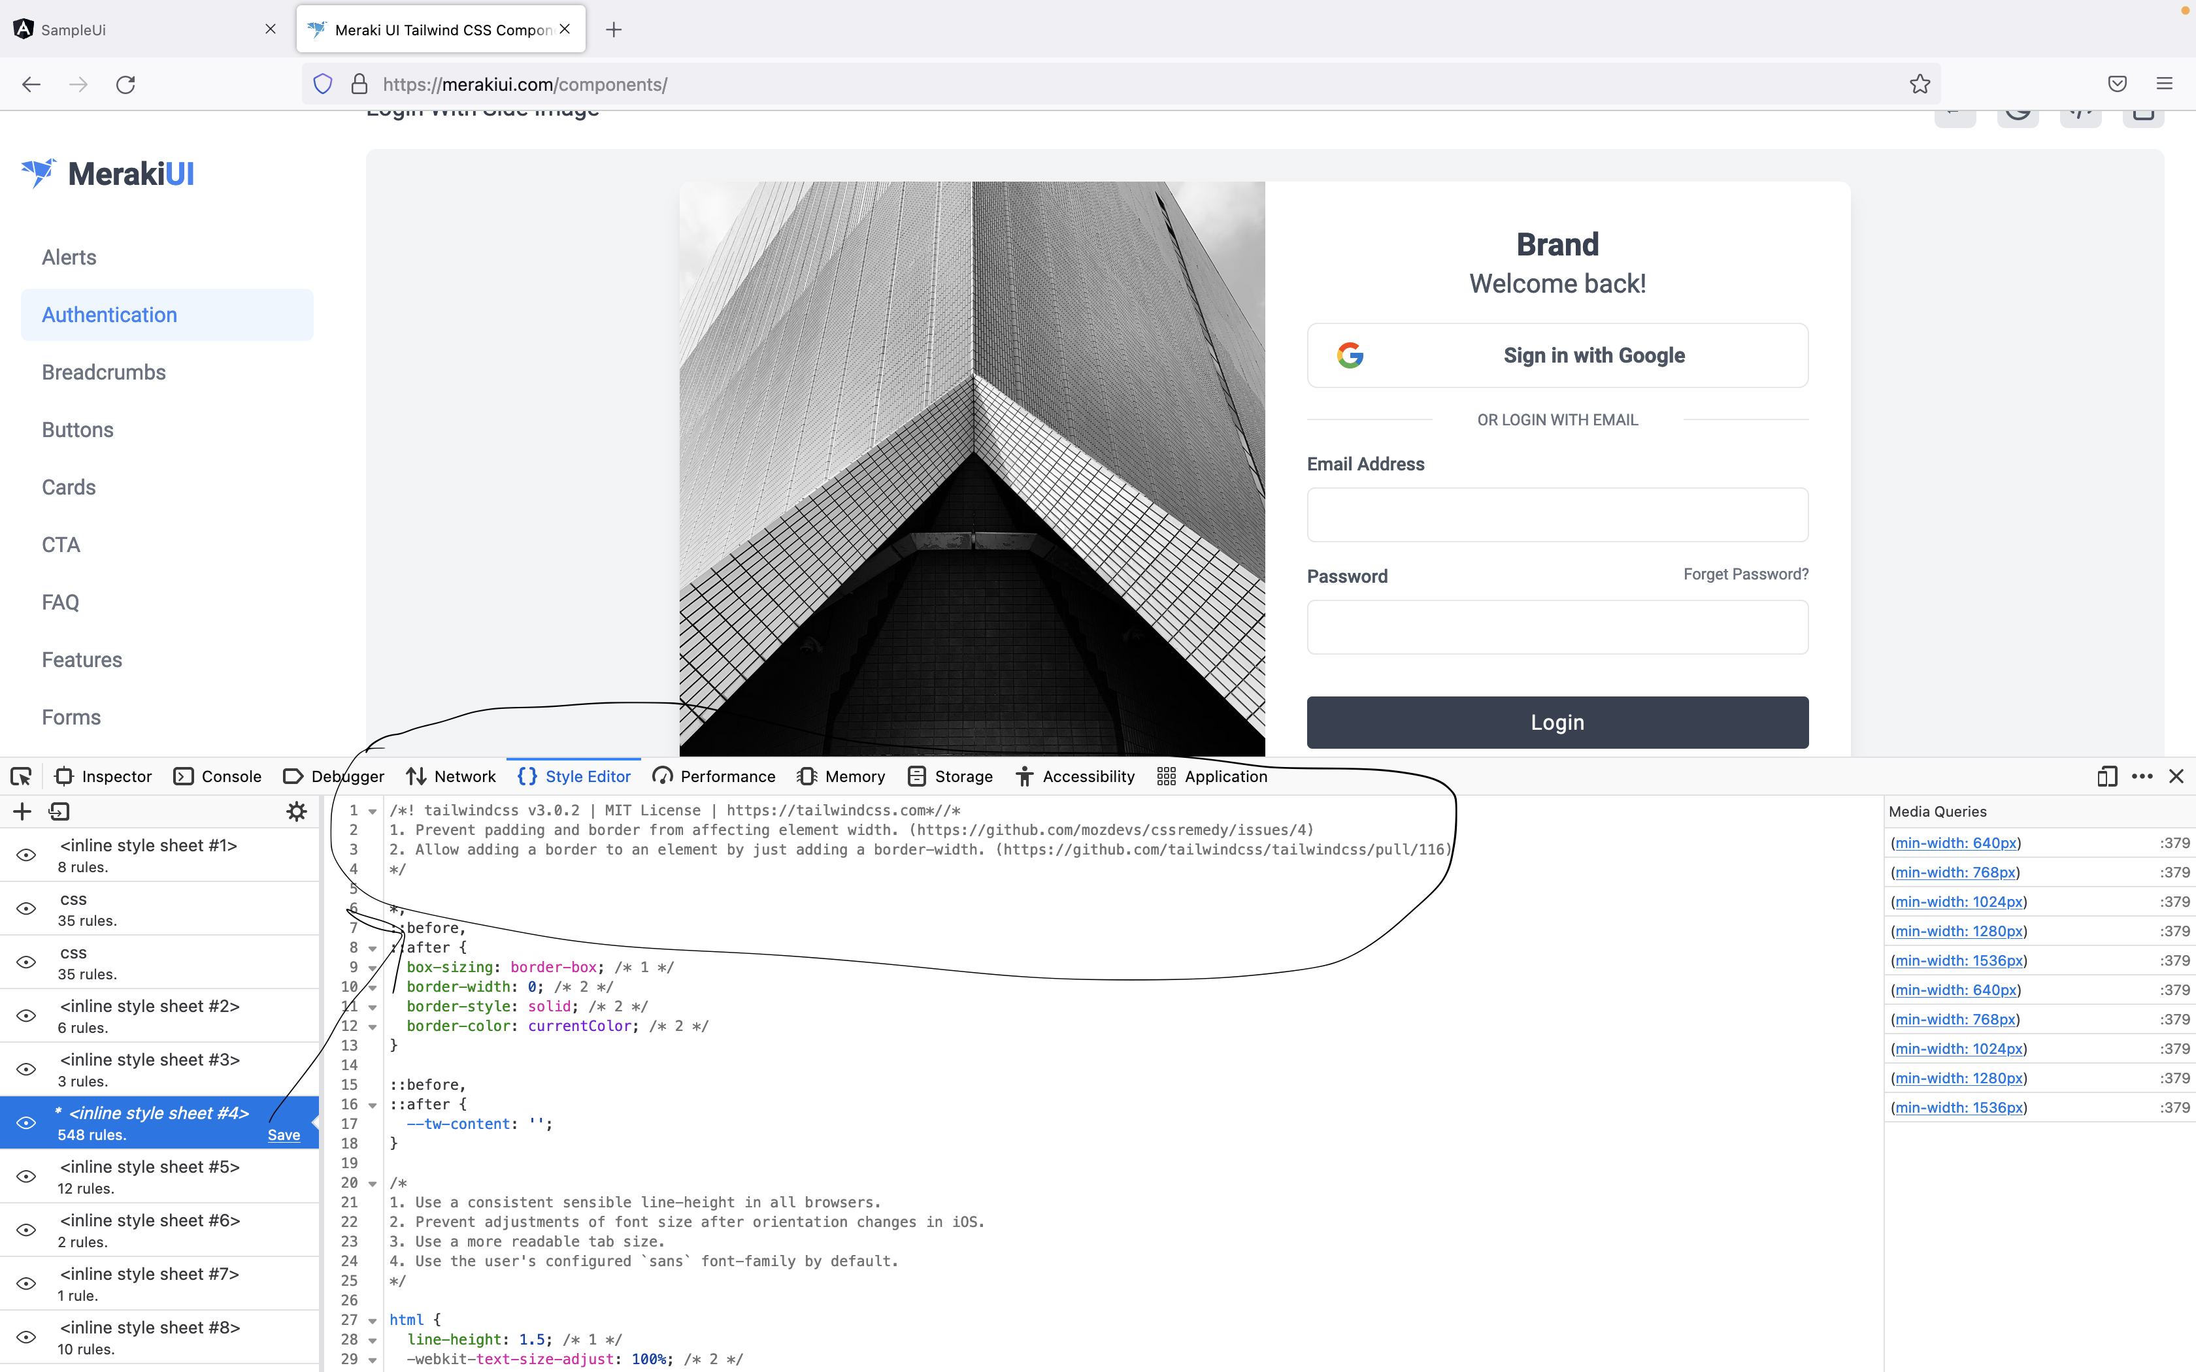Click the import style sheet icon
Viewport: 2196px width, 1372px height.
(x=60, y=811)
